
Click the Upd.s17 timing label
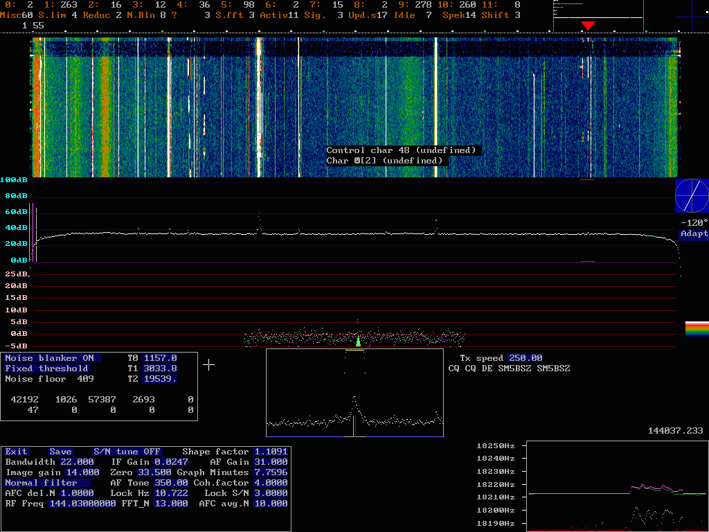tap(368, 15)
